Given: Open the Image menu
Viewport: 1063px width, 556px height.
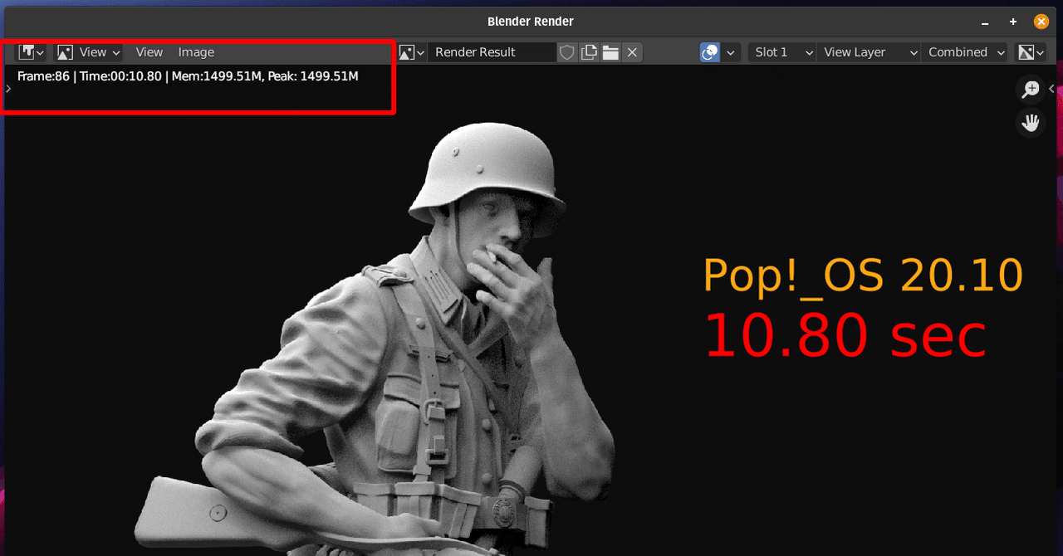Looking at the screenshot, I should [196, 51].
